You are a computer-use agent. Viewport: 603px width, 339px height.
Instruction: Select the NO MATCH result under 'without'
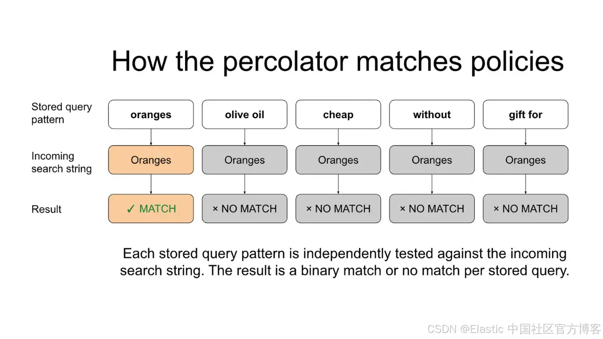(x=432, y=209)
